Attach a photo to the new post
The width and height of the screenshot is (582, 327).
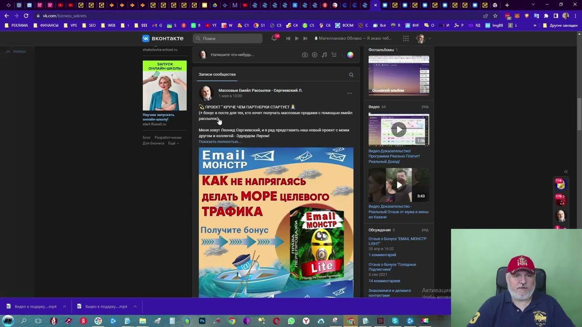(305, 55)
